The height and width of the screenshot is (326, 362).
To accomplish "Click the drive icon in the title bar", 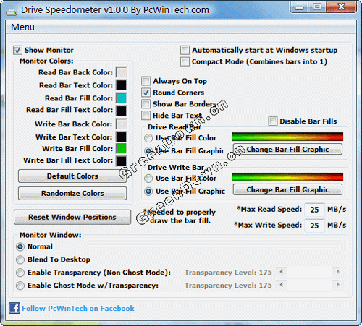I will point(12,12).
